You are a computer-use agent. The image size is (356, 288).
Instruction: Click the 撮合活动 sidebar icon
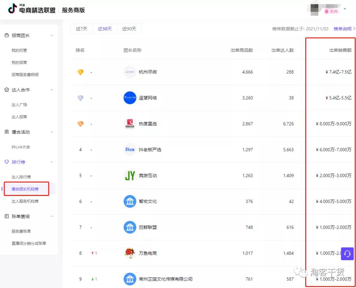pos(7,132)
